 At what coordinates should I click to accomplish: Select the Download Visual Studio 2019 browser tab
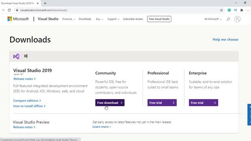[20, 3]
